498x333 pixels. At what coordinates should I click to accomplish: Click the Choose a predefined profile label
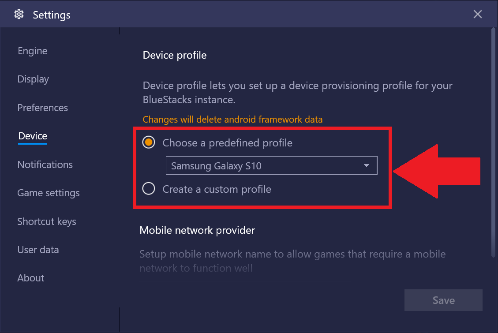[228, 143]
